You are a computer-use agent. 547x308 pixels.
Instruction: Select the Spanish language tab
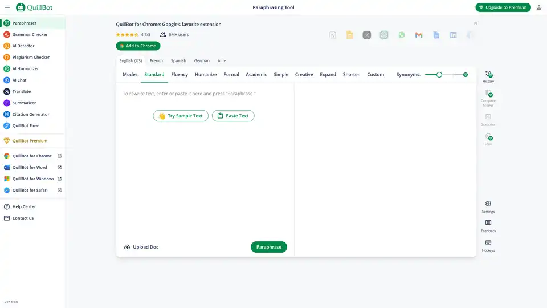(178, 60)
